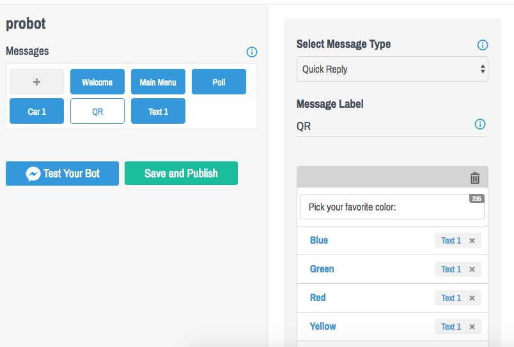Delete the quick reply card with trash icon
The height and width of the screenshot is (347, 514).
(475, 178)
